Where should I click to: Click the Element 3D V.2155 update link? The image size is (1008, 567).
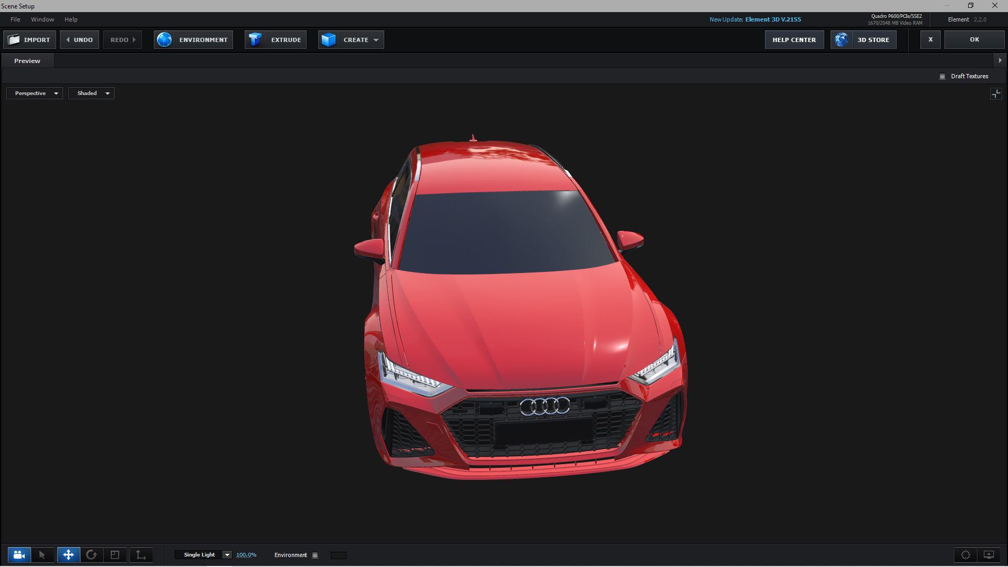[773, 19]
